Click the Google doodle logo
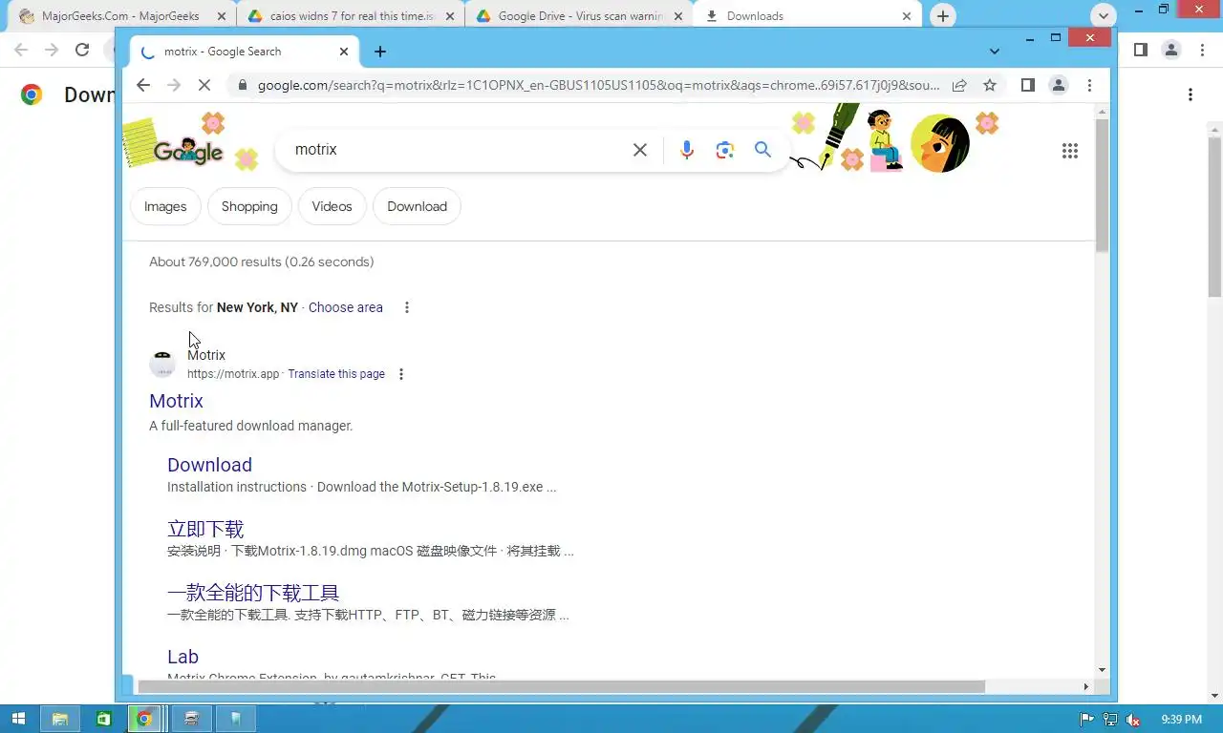This screenshot has height=733, width=1223. [188, 150]
